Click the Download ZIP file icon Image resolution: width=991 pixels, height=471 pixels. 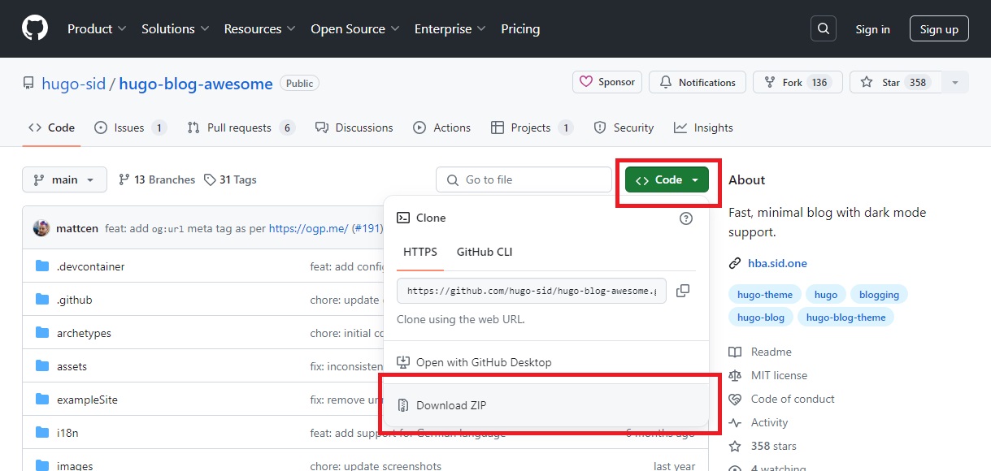tap(402, 405)
